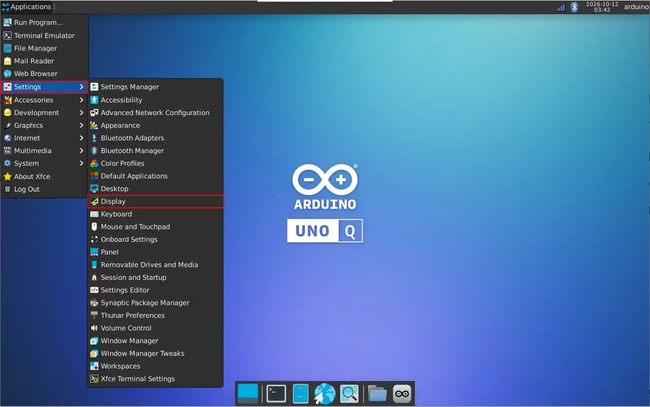
Task: Open Advanced Network Configuration
Action: (155, 113)
